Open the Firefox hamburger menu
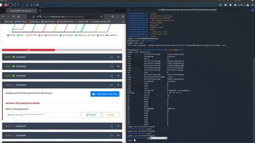The width and height of the screenshot is (255, 143). [123, 17]
